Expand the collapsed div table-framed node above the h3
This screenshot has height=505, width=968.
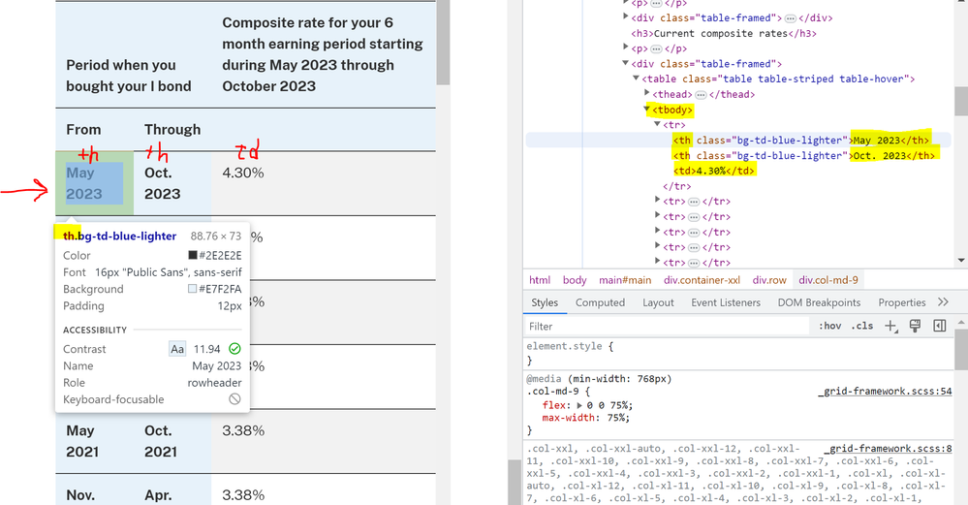pyautogui.click(x=625, y=17)
